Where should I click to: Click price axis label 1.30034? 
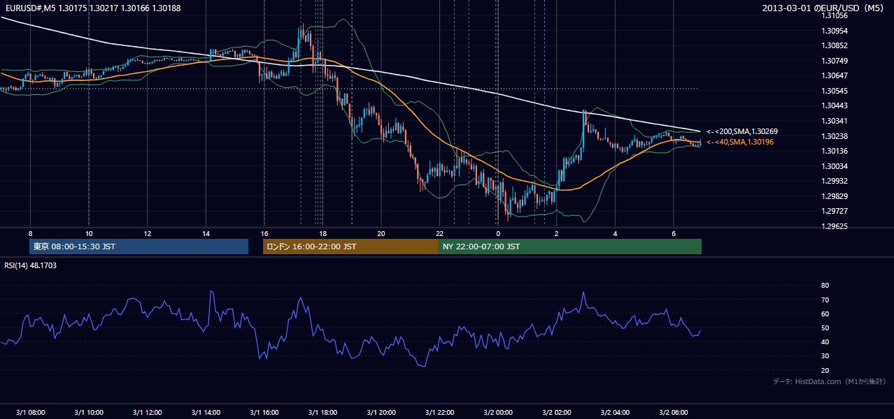835,166
